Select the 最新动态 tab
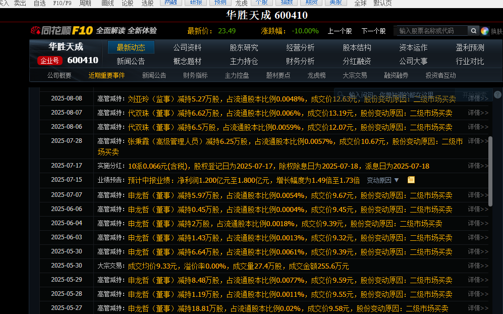This screenshot has height=314, width=503. (131, 47)
